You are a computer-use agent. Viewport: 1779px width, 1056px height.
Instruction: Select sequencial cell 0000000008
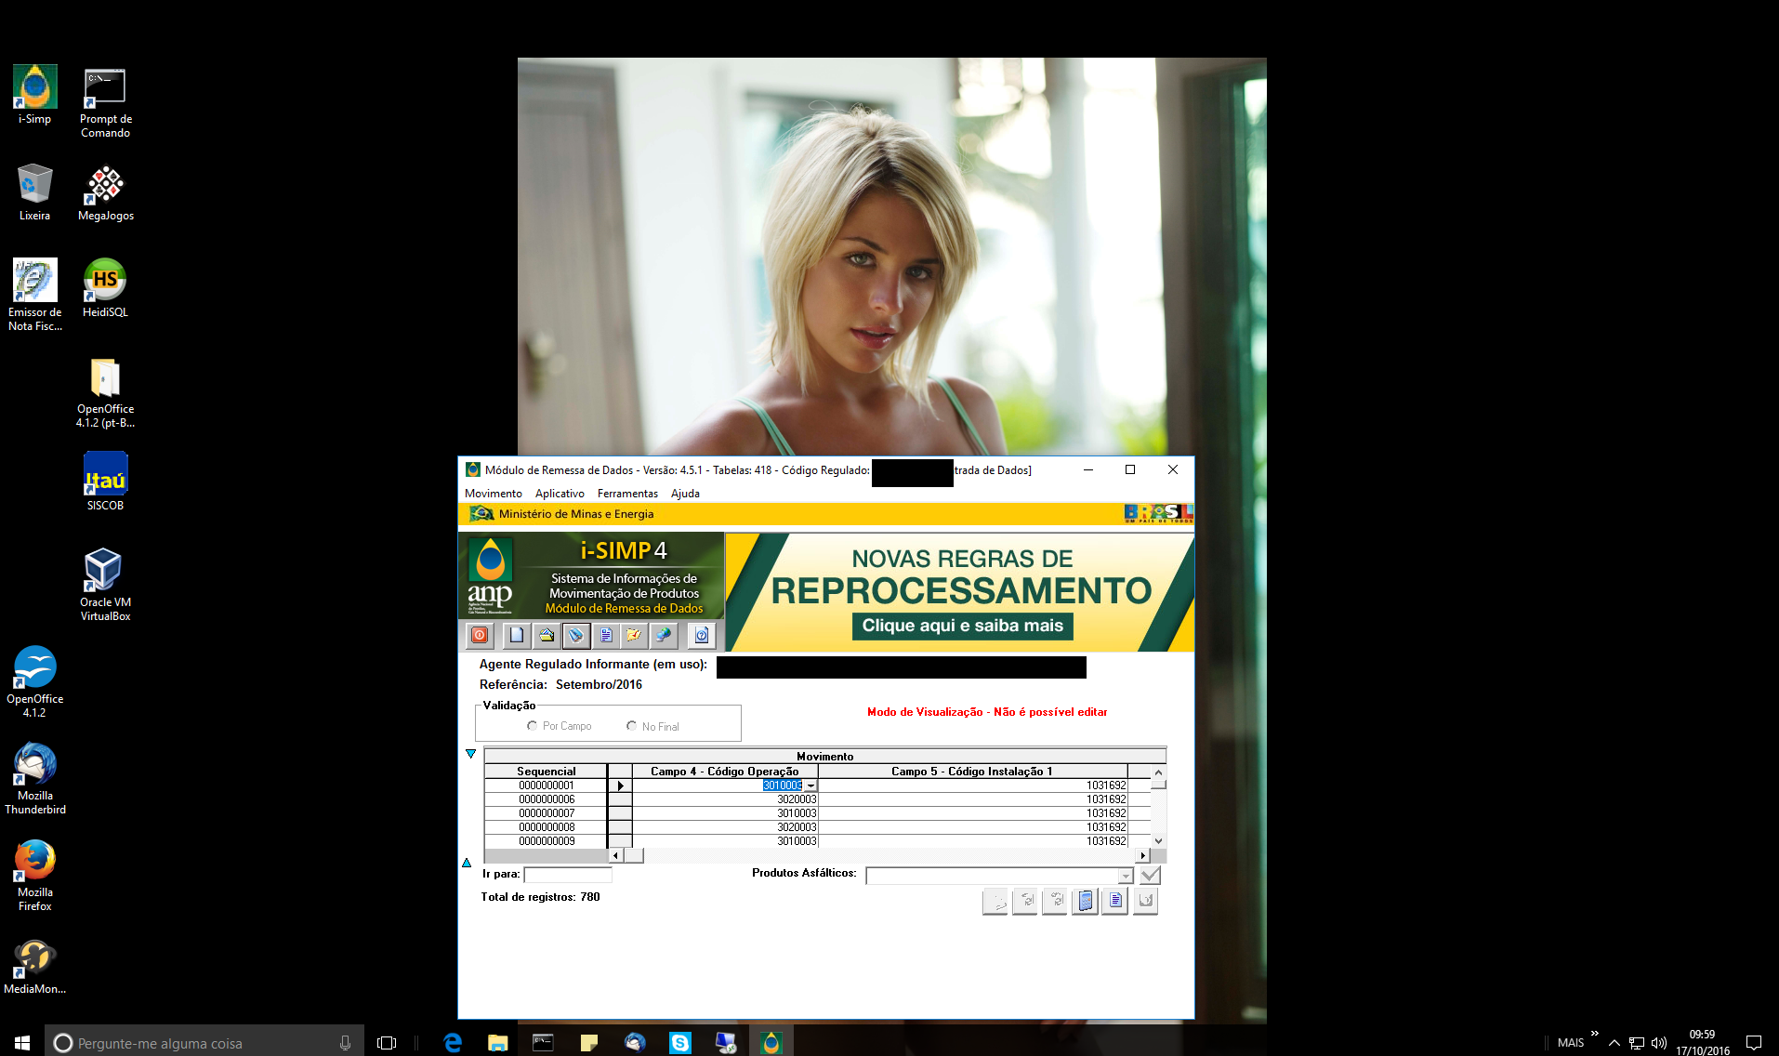(x=546, y=827)
